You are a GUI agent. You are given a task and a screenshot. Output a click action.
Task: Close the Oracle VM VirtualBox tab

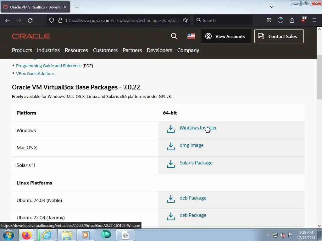(x=65, y=7)
